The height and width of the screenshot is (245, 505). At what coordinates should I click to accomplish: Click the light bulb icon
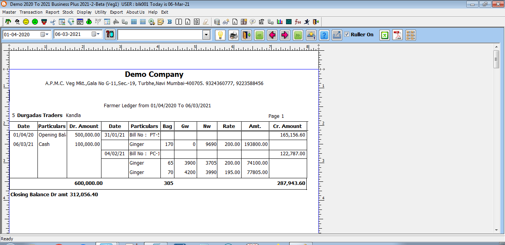220,35
